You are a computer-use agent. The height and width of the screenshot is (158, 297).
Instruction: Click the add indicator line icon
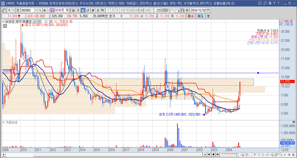coord(178,10)
